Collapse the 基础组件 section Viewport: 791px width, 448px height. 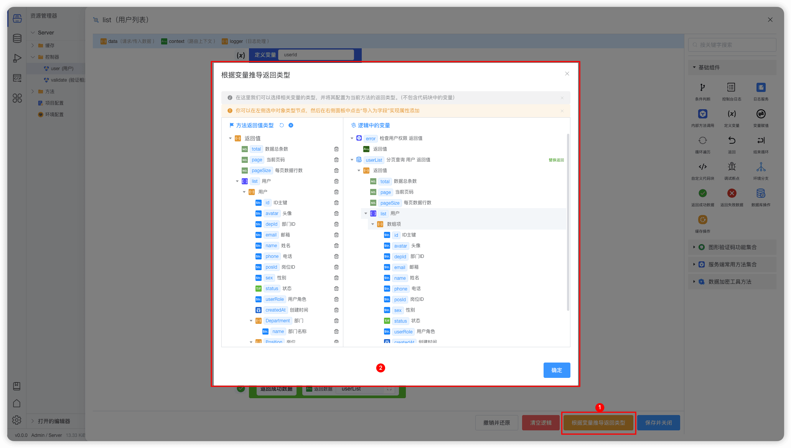732,67
